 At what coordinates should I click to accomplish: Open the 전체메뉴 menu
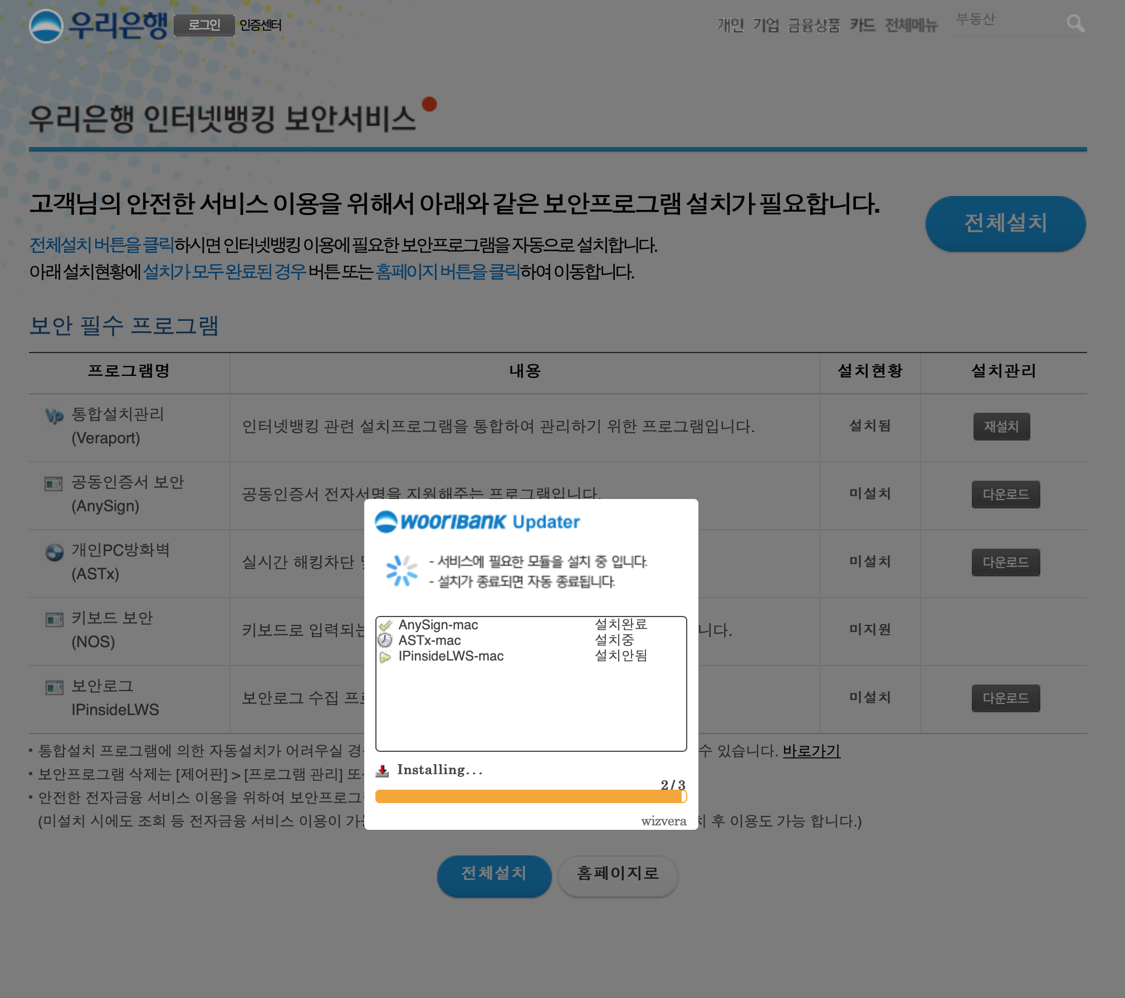tap(911, 25)
